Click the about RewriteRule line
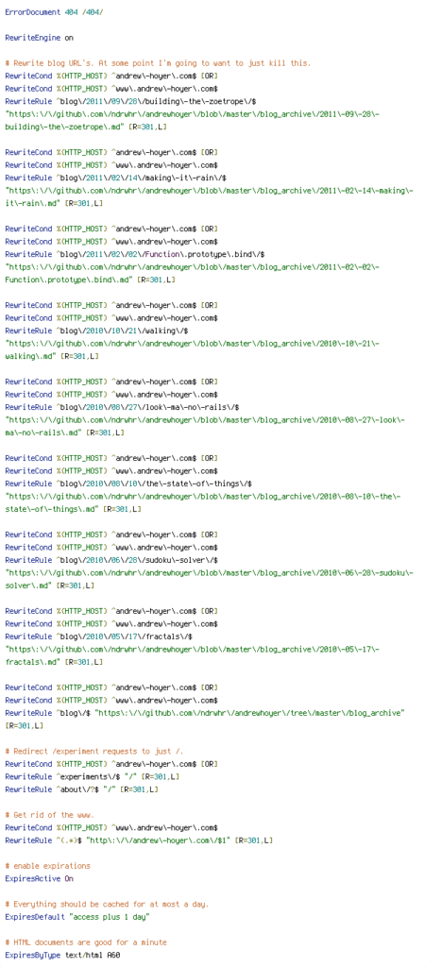The image size is (425, 967). [81, 790]
